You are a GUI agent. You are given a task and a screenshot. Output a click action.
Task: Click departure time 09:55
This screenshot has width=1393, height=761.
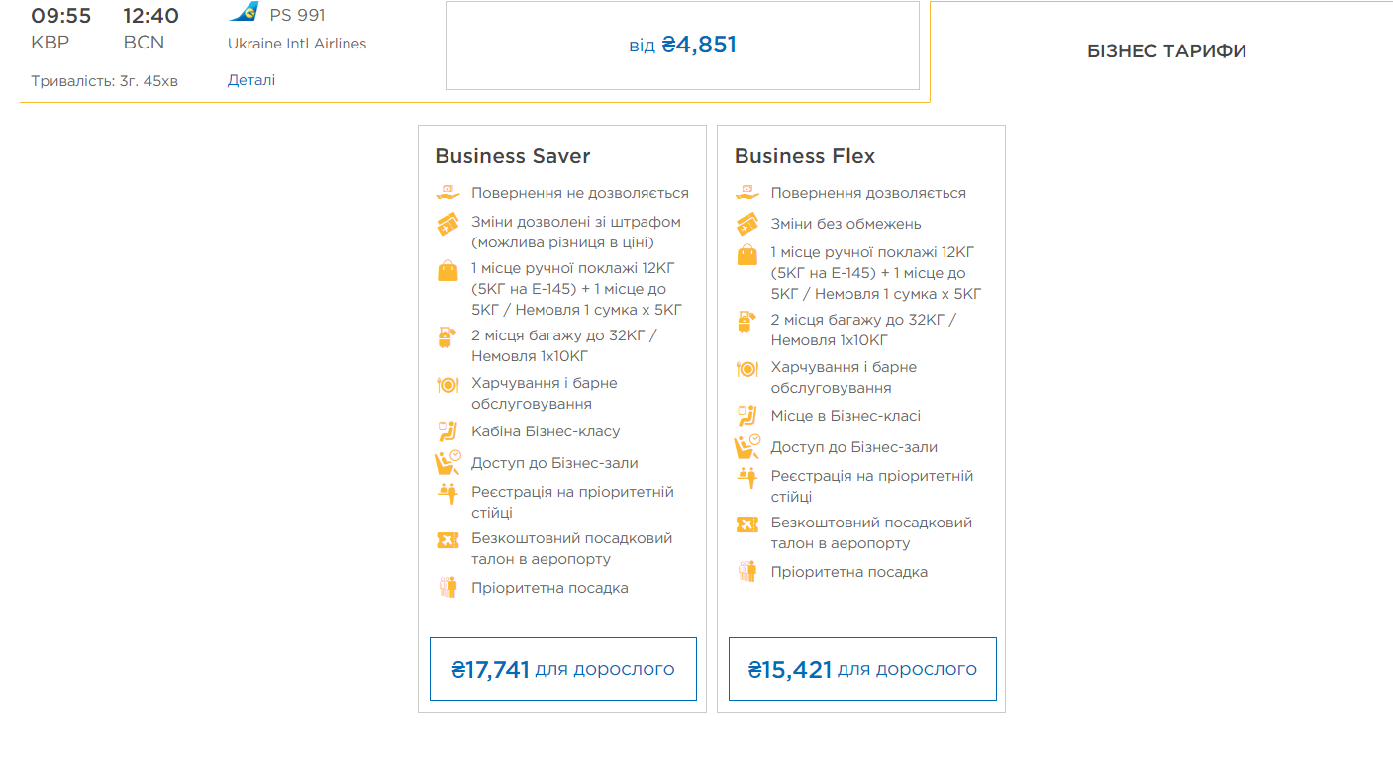[61, 15]
